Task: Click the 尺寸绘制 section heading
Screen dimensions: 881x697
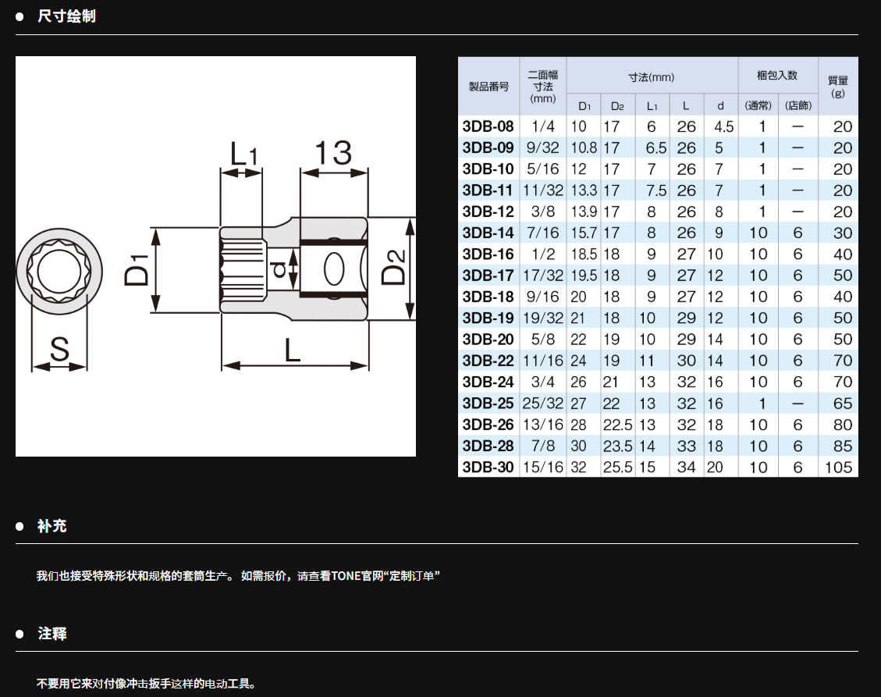Action: [x=66, y=16]
